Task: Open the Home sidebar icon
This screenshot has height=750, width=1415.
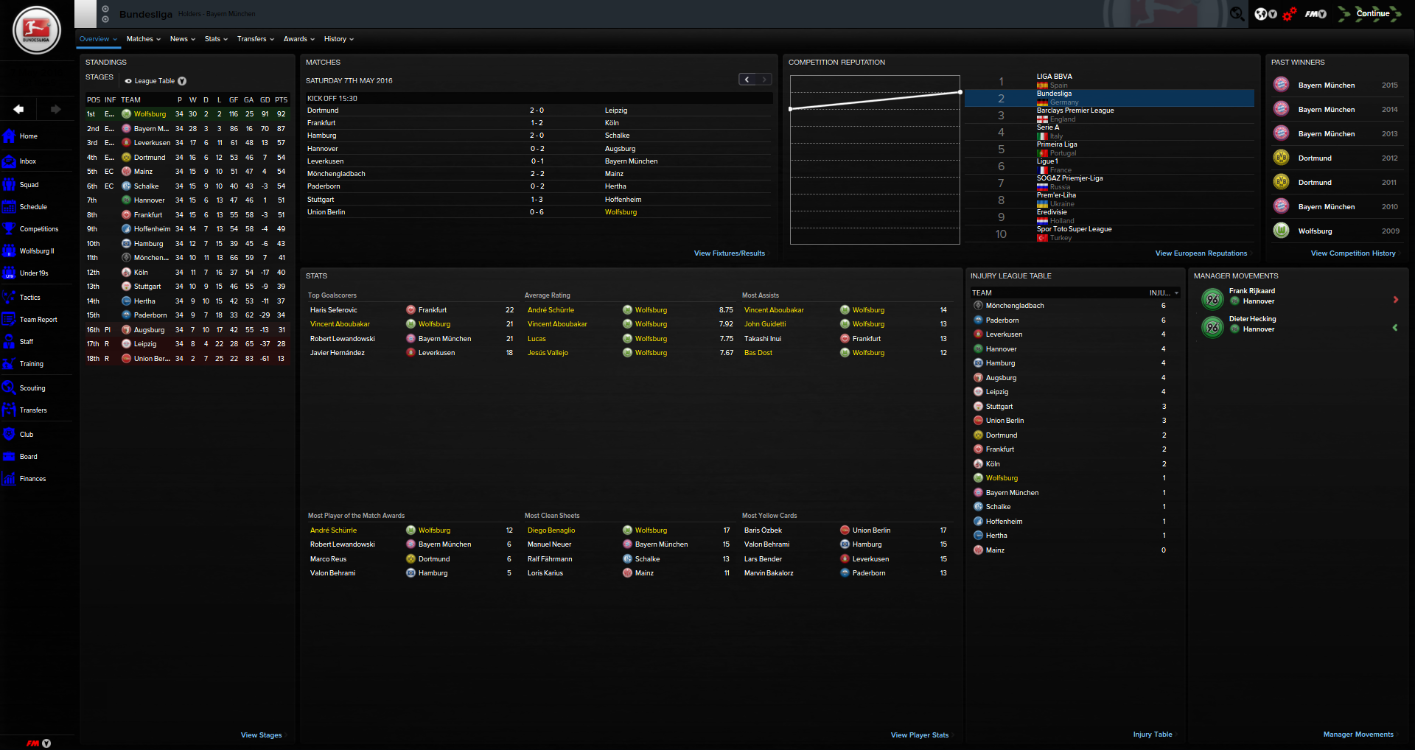Action: point(9,136)
